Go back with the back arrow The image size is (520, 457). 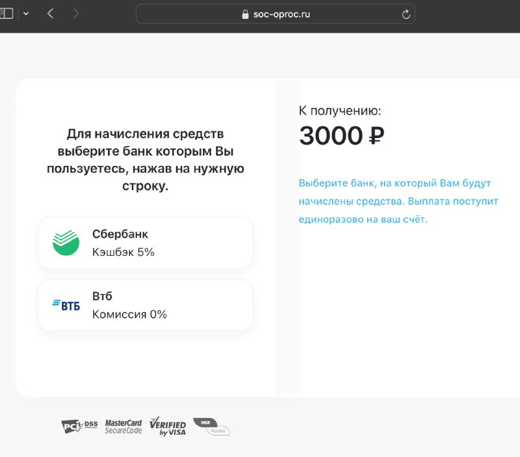(x=51, y=14)
